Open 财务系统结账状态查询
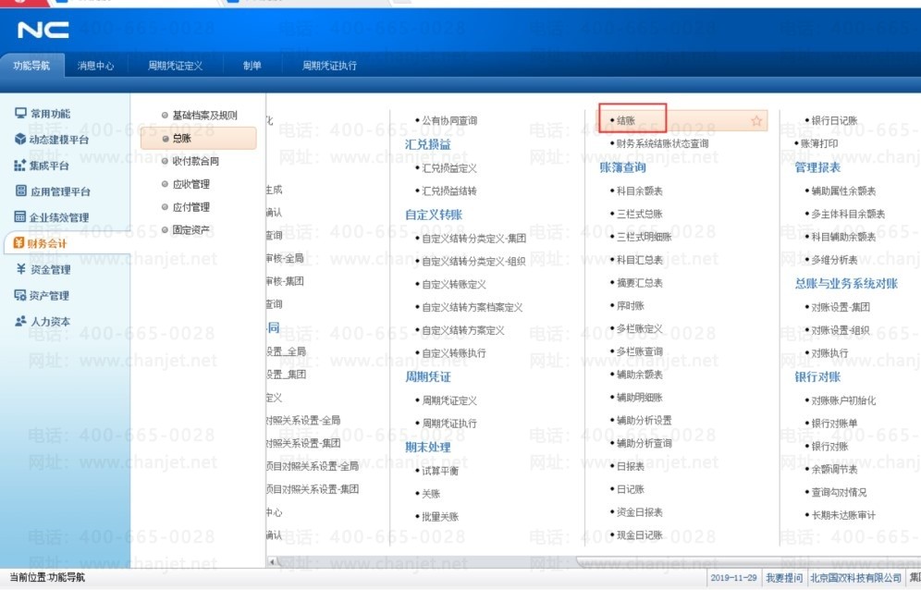921x590 pixels. click(x=663, y=143)
